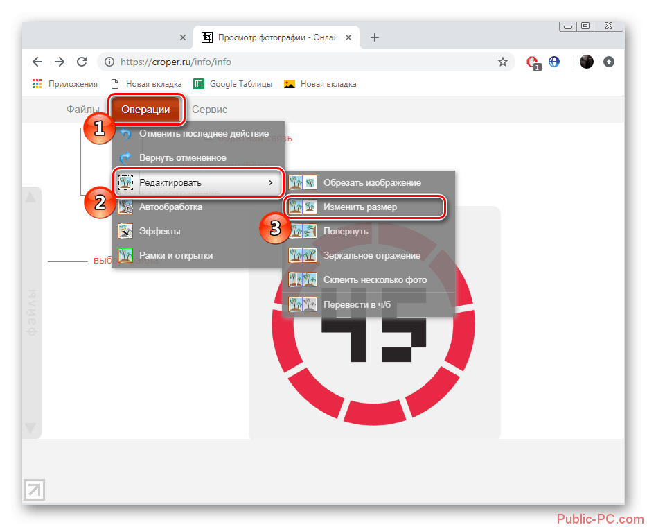This screenshot has width=647, height=527.
Task: Bookmark this page with the star
Action: tap(503, 62)
